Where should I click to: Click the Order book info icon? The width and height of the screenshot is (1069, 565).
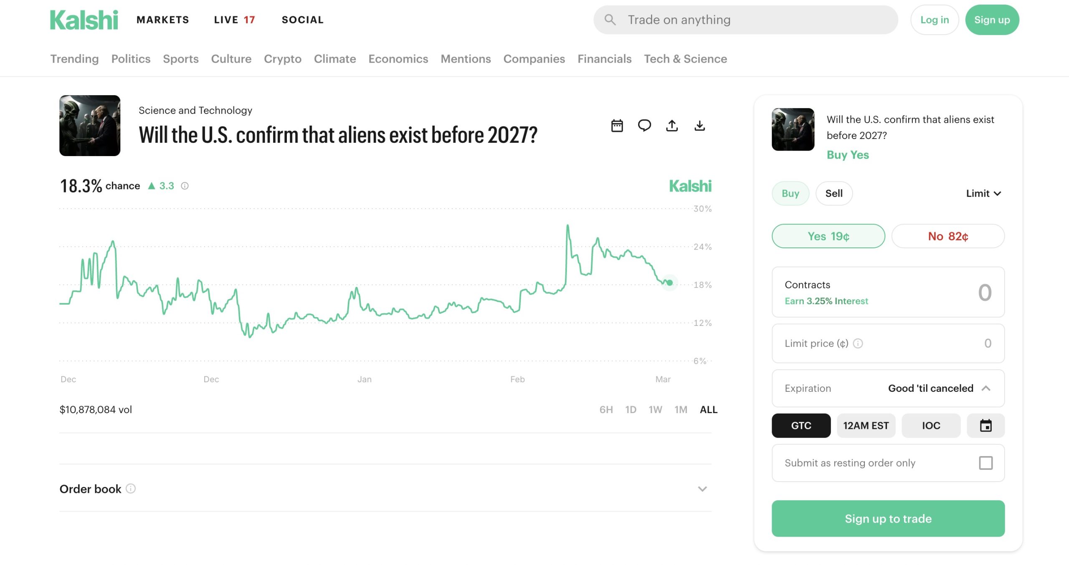pos(131,489)
